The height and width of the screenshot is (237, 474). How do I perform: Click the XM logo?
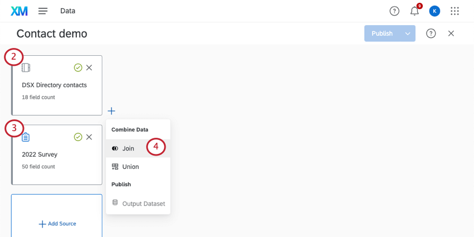(19, 11)
